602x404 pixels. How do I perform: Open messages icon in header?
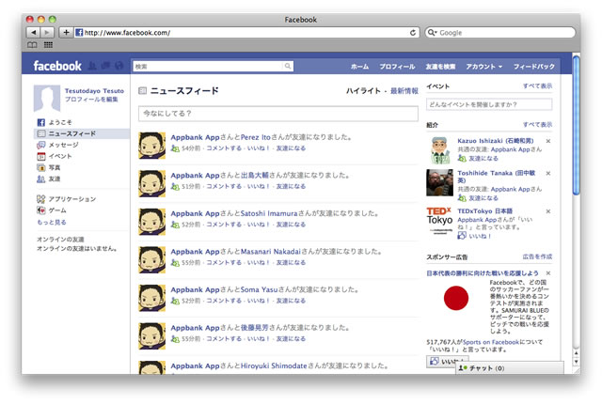pos(105,66)
